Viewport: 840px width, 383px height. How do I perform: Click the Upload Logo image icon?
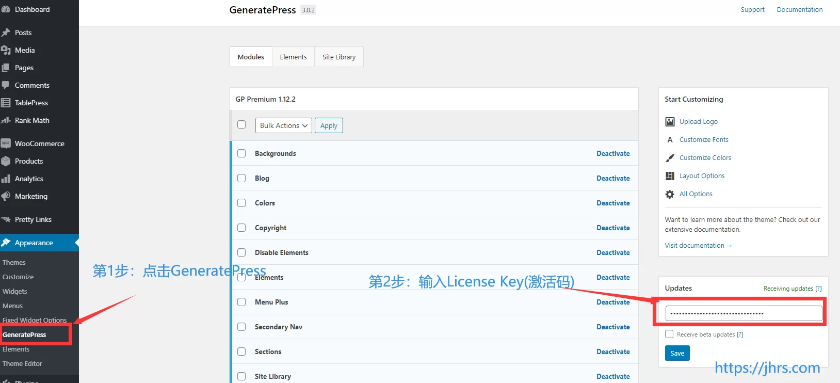click(670, 122)
